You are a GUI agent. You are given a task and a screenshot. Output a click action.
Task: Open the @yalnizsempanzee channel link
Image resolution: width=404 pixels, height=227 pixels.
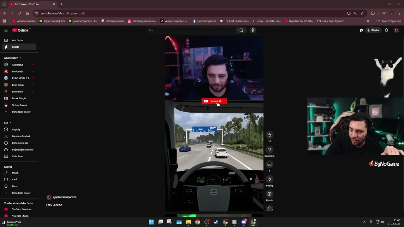65,197
